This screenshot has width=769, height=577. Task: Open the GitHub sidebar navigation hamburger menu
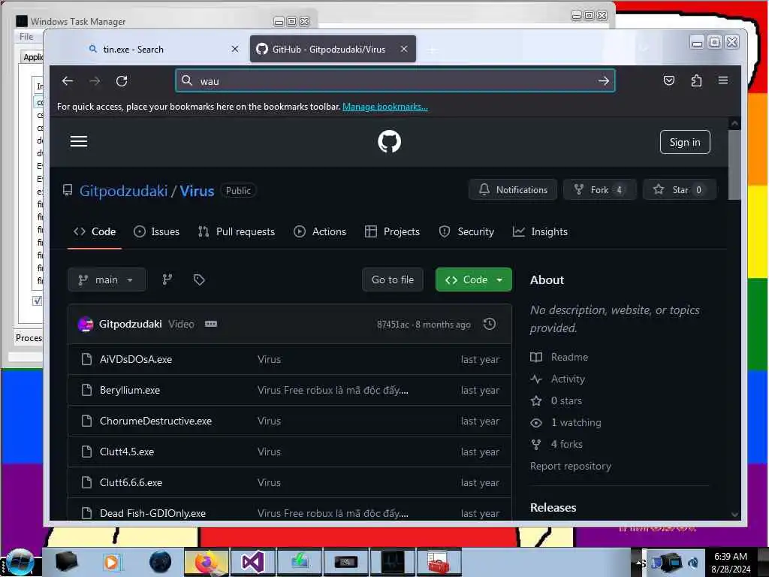point(78,142)
